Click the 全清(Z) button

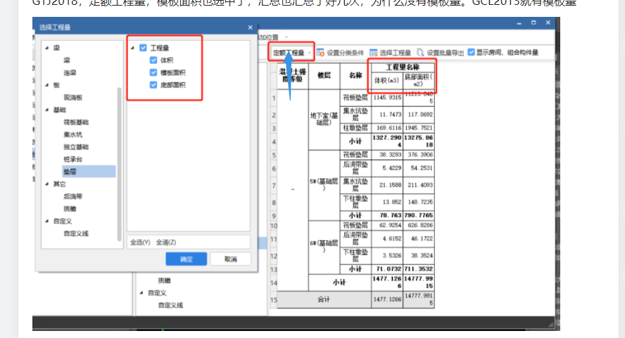[166, 242]
